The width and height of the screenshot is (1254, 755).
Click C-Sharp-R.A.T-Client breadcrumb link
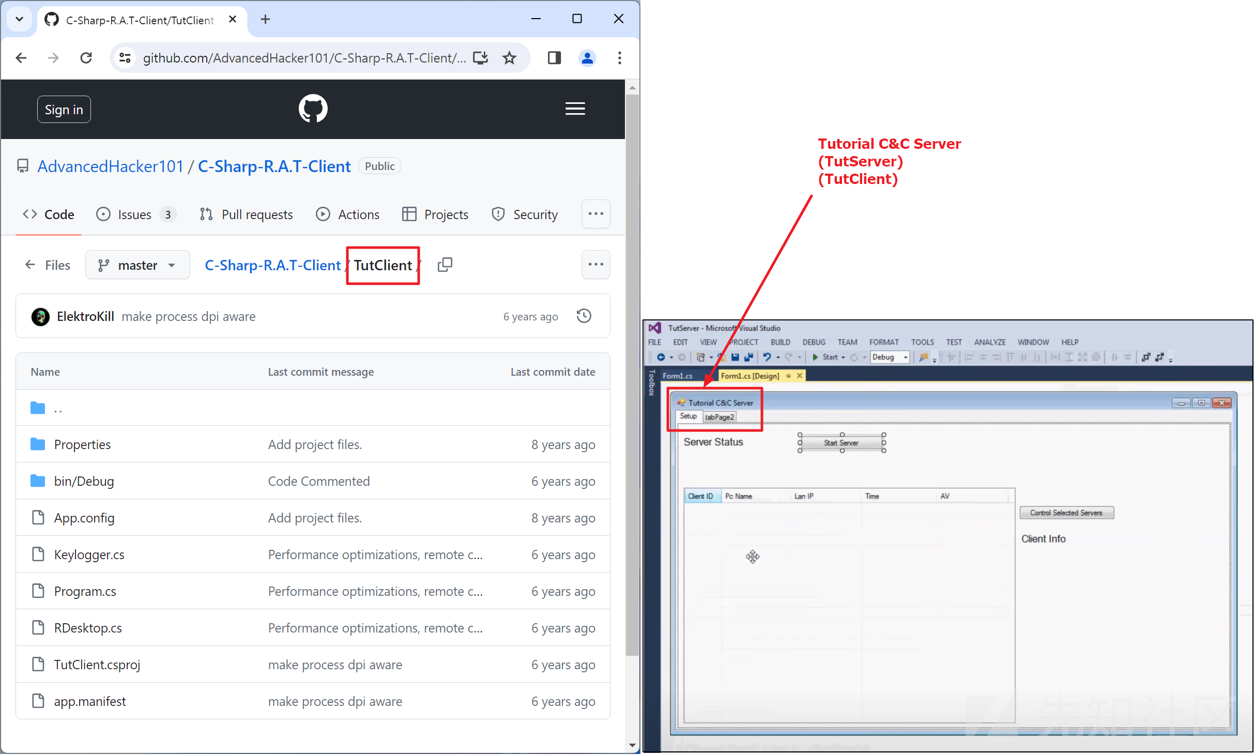tap(273, 265)
